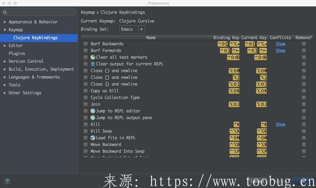This screenshot has height=188, width=316.
Task: Enable the Remove checkbox for Barf Backwards
Action: point(304,44)
